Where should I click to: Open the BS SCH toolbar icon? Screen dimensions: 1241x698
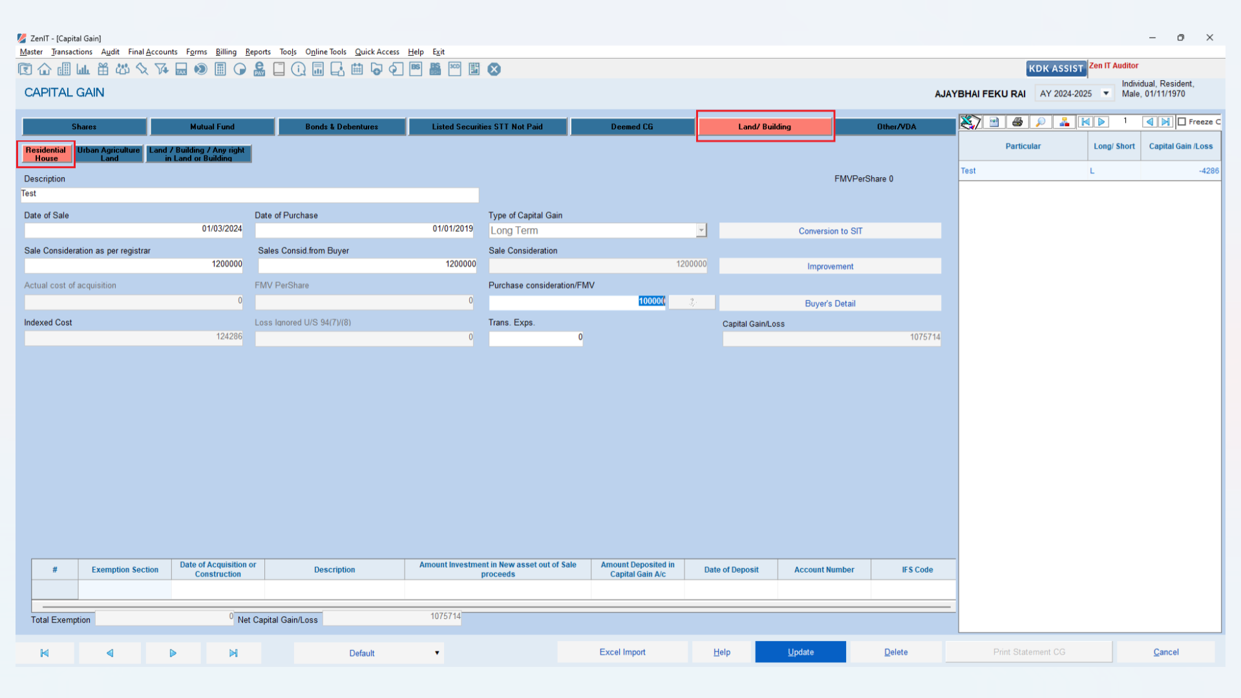coord(435,69)
